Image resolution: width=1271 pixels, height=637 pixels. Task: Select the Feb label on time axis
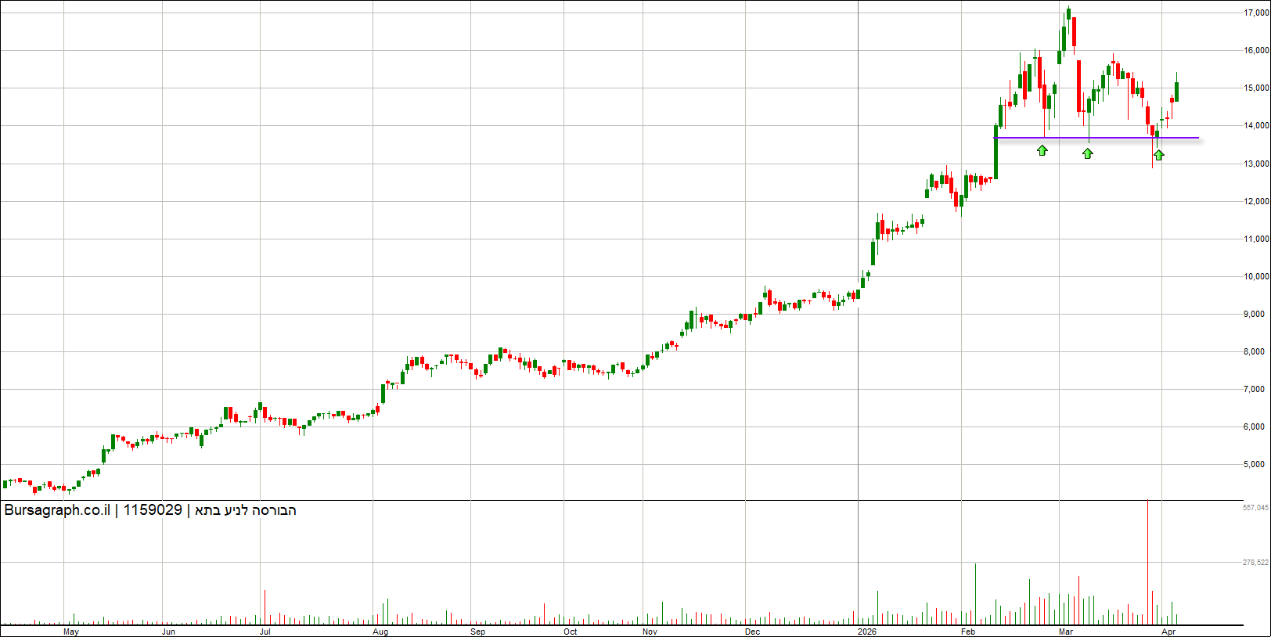(968, 632)
